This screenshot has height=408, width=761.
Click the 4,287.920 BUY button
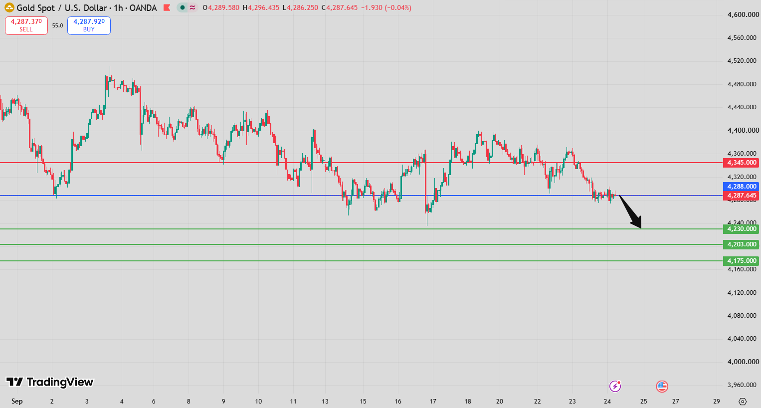point(89,25)
